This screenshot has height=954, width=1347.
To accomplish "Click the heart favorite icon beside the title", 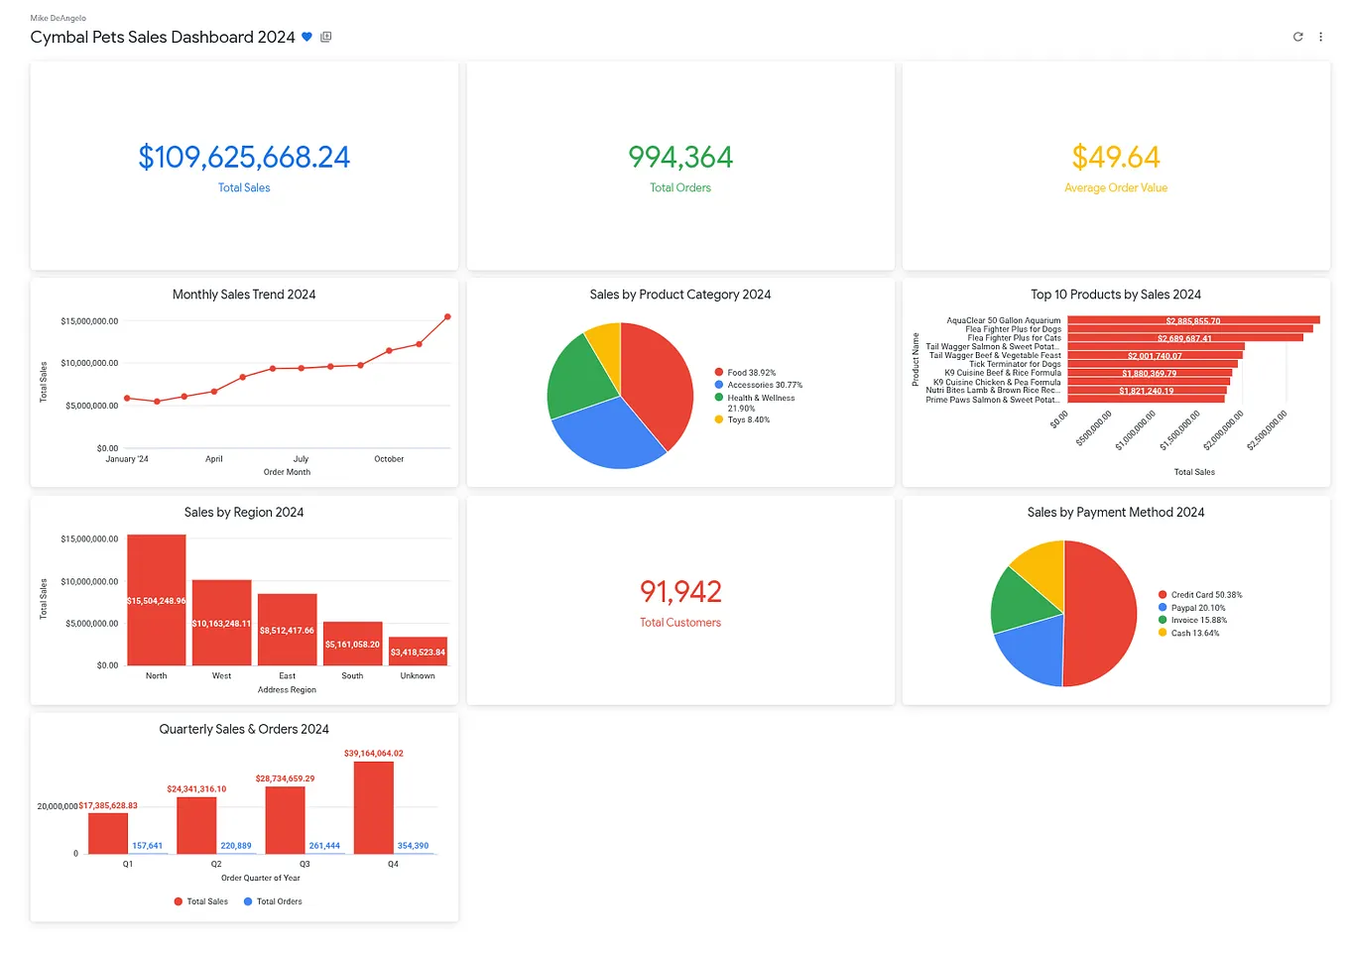I will coord(306,37).
